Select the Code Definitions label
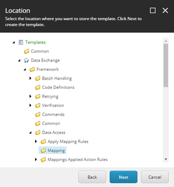The height and width of the screenshot is (187, 174). tap(58, 87)
